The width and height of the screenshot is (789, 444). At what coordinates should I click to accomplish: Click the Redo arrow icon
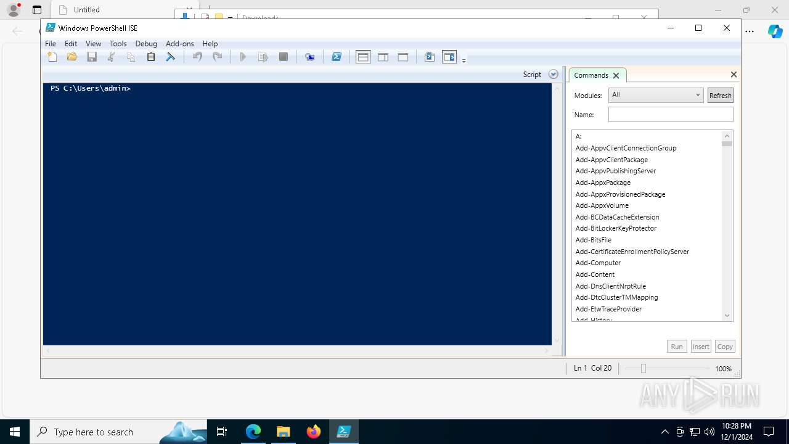217,57
